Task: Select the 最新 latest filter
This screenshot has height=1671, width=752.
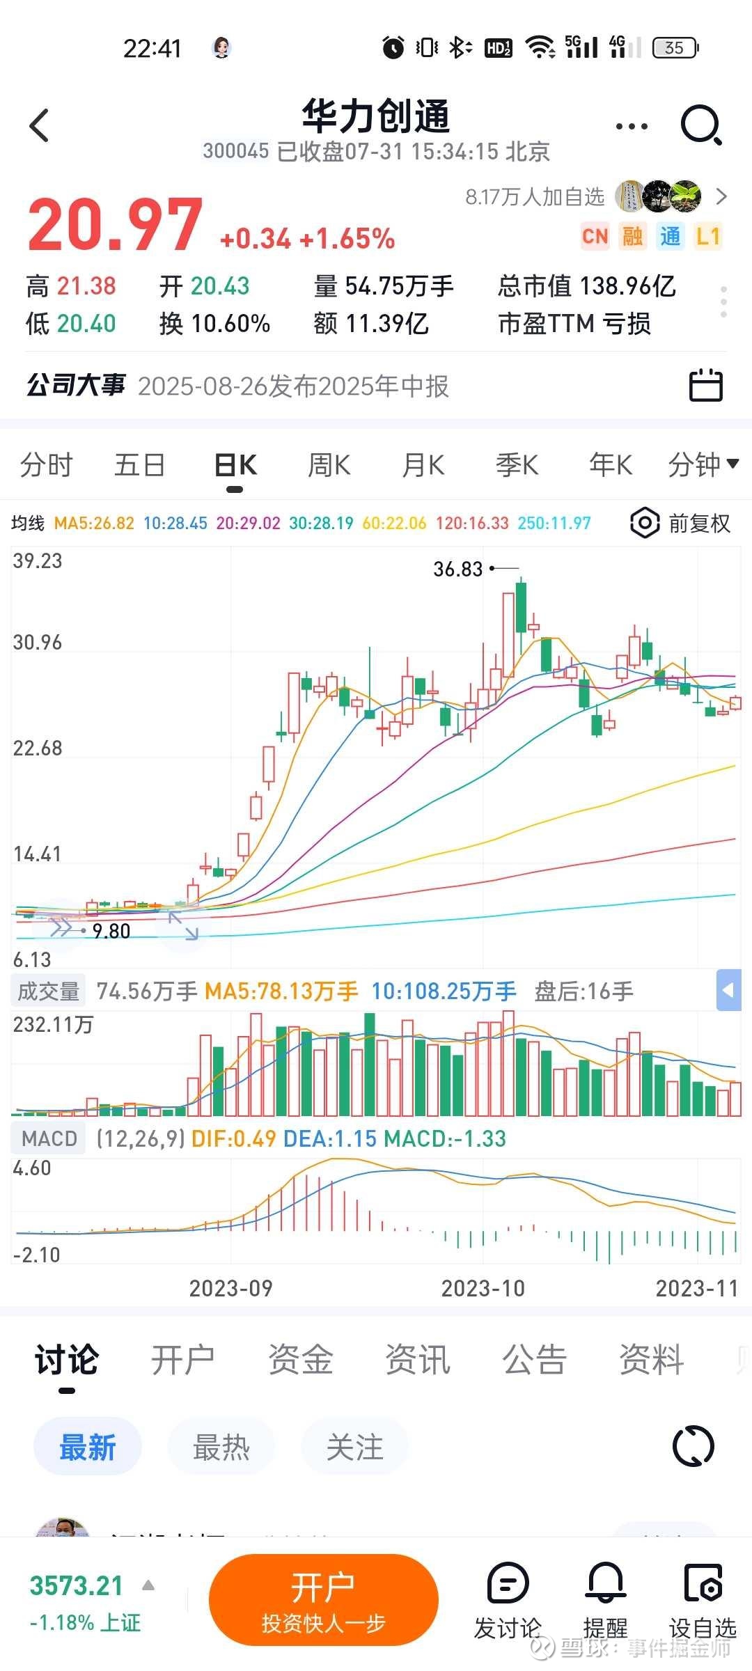Action: 88,1447
